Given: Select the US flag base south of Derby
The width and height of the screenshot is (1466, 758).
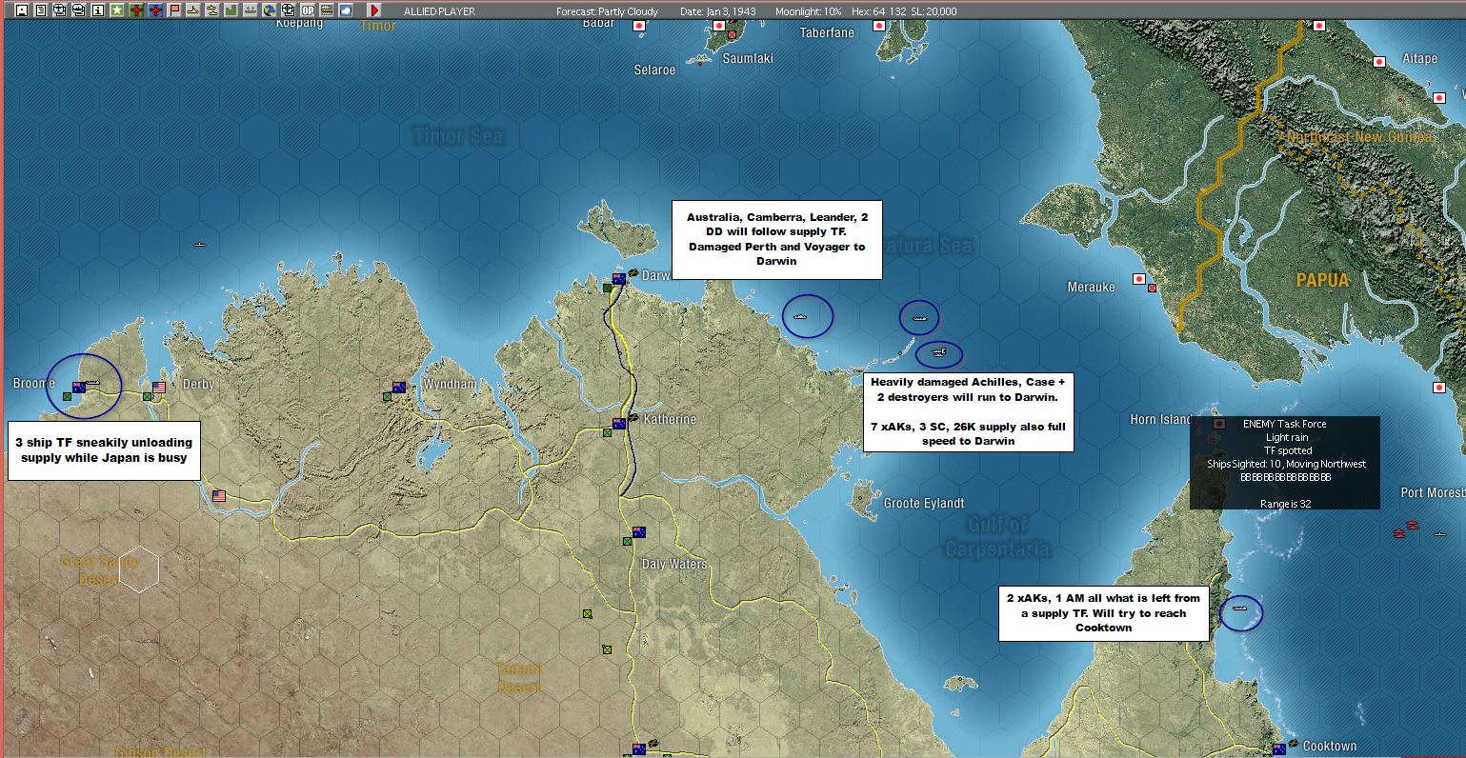Looking at the screenshot, I should [x=219, y=496].
